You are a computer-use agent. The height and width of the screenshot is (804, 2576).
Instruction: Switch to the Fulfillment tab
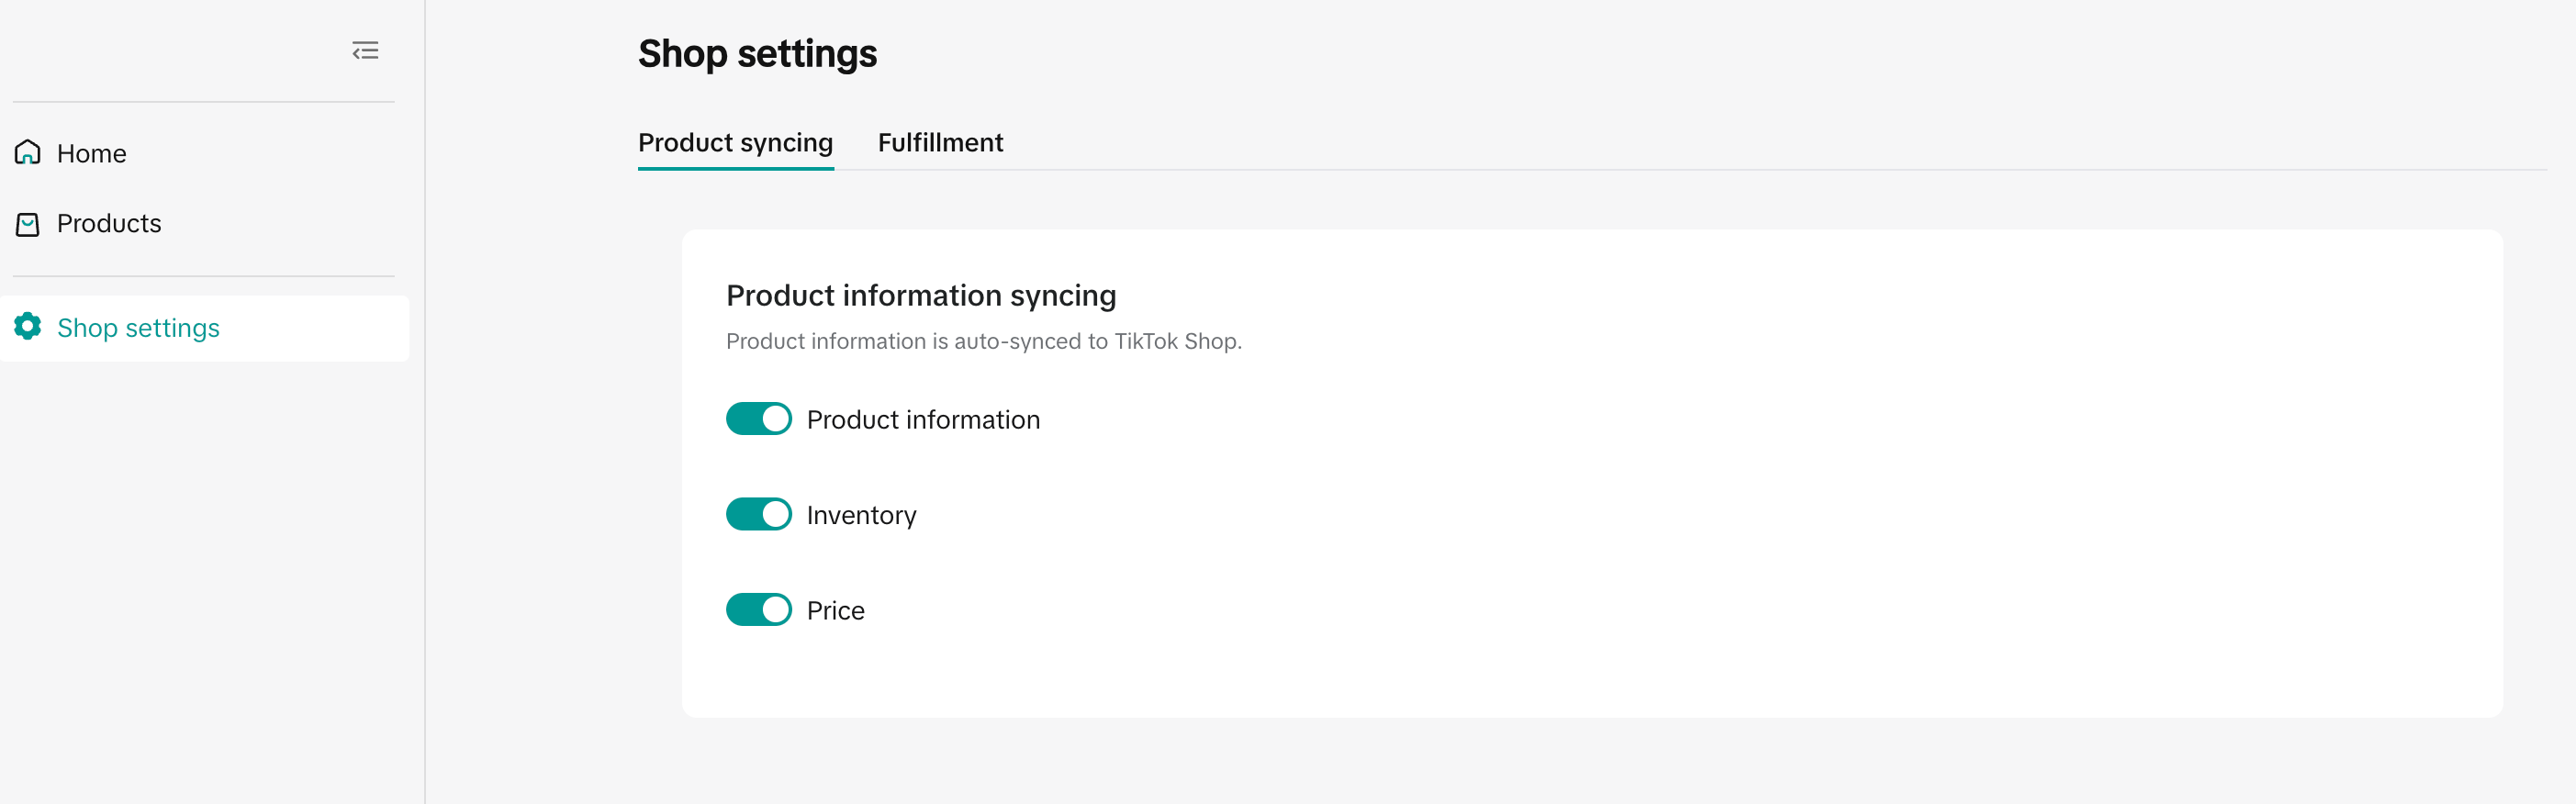coord(940,143)
